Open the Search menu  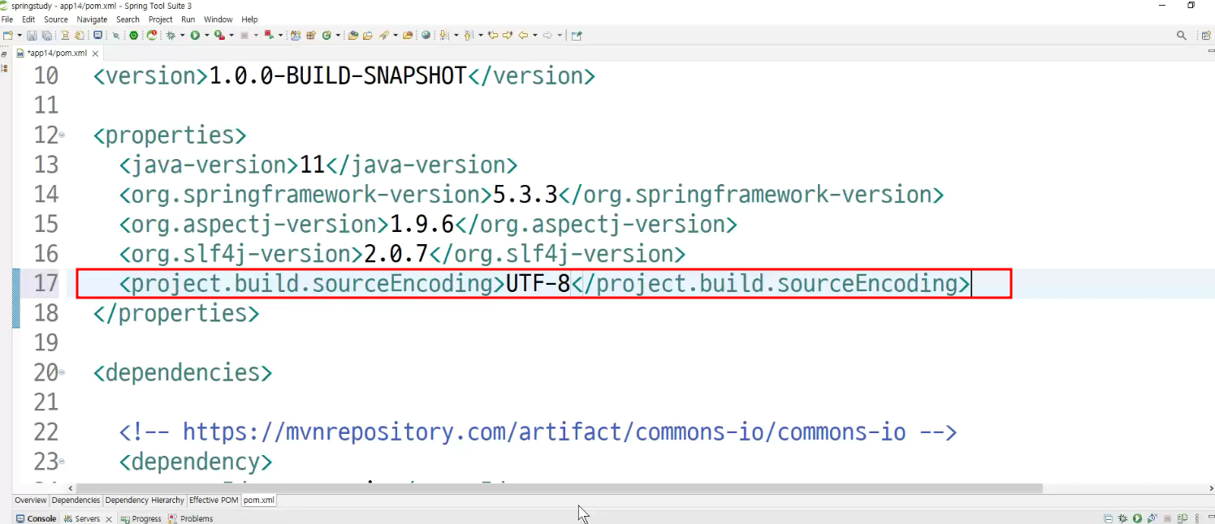tap(128, 19)
